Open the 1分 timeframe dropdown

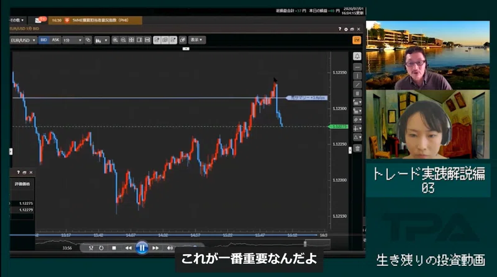pyautogui.click(x=72, y=40)
